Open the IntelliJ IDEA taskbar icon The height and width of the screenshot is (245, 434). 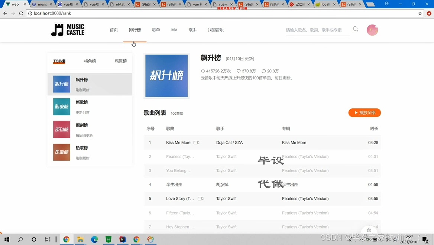(123, 239)
